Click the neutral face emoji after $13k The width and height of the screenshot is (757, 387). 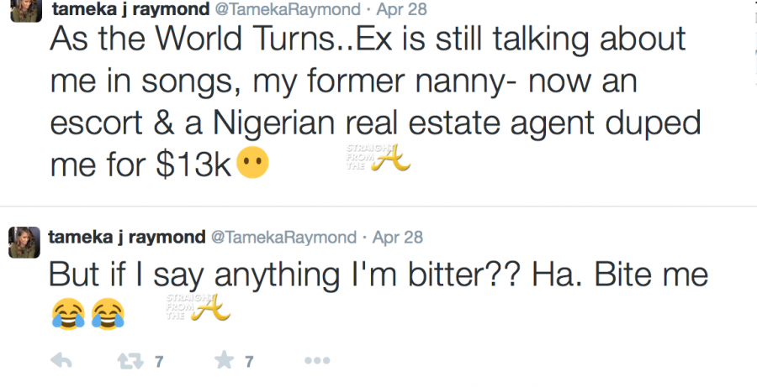[x=252, y=165]
